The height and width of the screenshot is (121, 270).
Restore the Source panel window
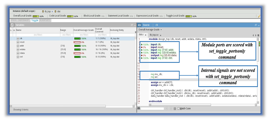256,25
